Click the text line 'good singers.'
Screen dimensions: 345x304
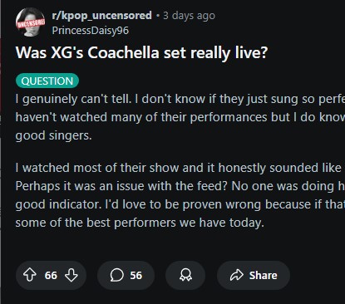coord(53,135)
